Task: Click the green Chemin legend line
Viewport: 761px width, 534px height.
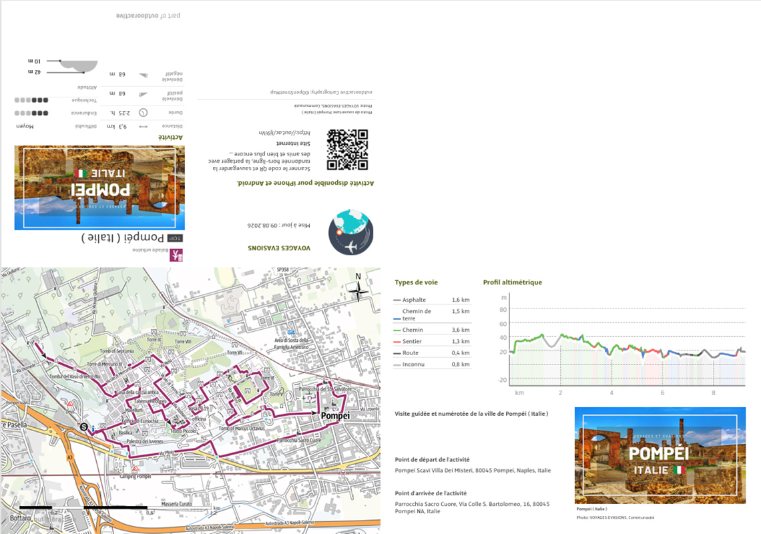Action: pos(397,330)
